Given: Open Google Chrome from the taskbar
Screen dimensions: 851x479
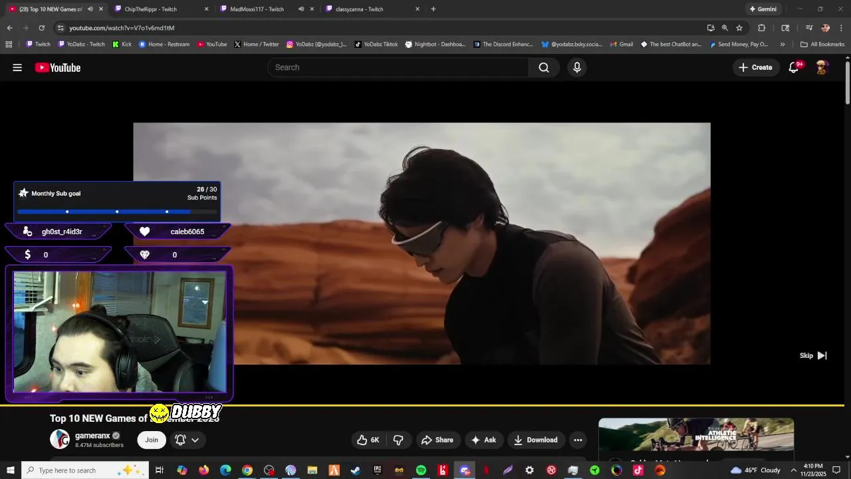Looking at the screenshot, I should [247, 470].
